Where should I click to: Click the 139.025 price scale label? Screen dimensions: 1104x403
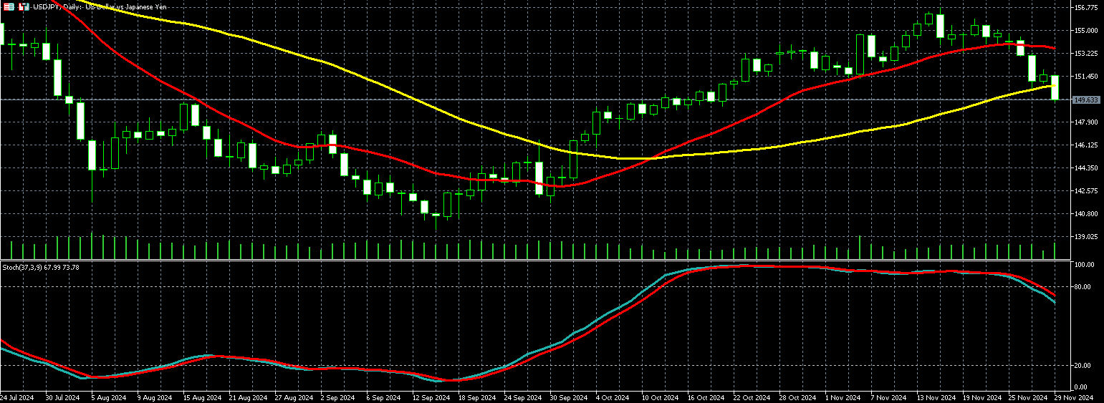coord(1087,237)
